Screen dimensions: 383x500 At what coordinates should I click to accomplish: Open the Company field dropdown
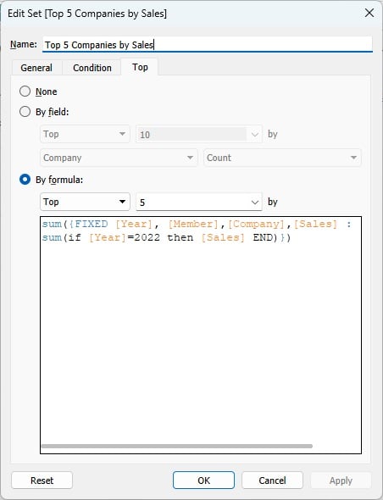click(x=119, y=158)
